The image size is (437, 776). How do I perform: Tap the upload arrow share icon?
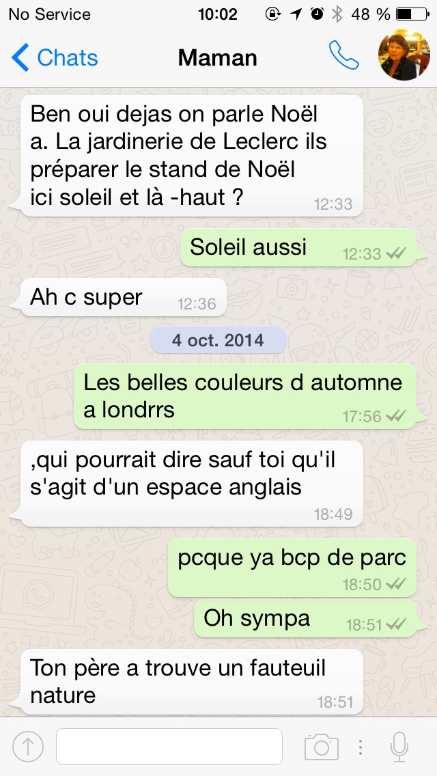28,747
